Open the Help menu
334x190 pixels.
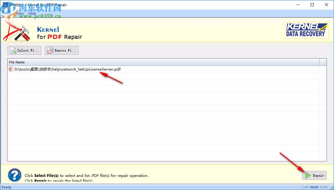pyautogui.click(x=32, y=13)
